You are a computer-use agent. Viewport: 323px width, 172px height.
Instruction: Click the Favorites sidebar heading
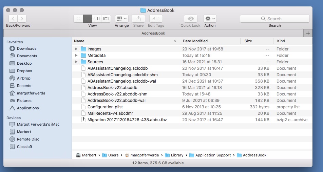click(x=15, y=42)
